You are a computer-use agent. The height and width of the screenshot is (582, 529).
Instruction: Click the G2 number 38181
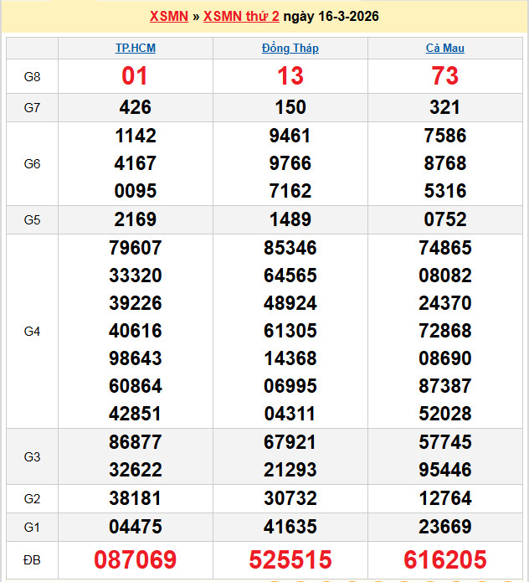pos(135,498)
